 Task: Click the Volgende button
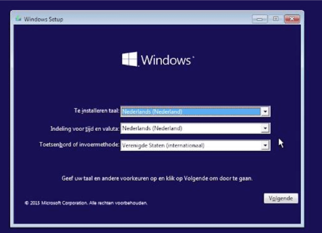click(281, 198)
